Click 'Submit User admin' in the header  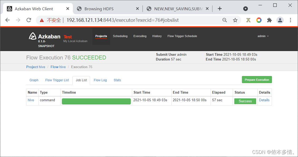171,54
